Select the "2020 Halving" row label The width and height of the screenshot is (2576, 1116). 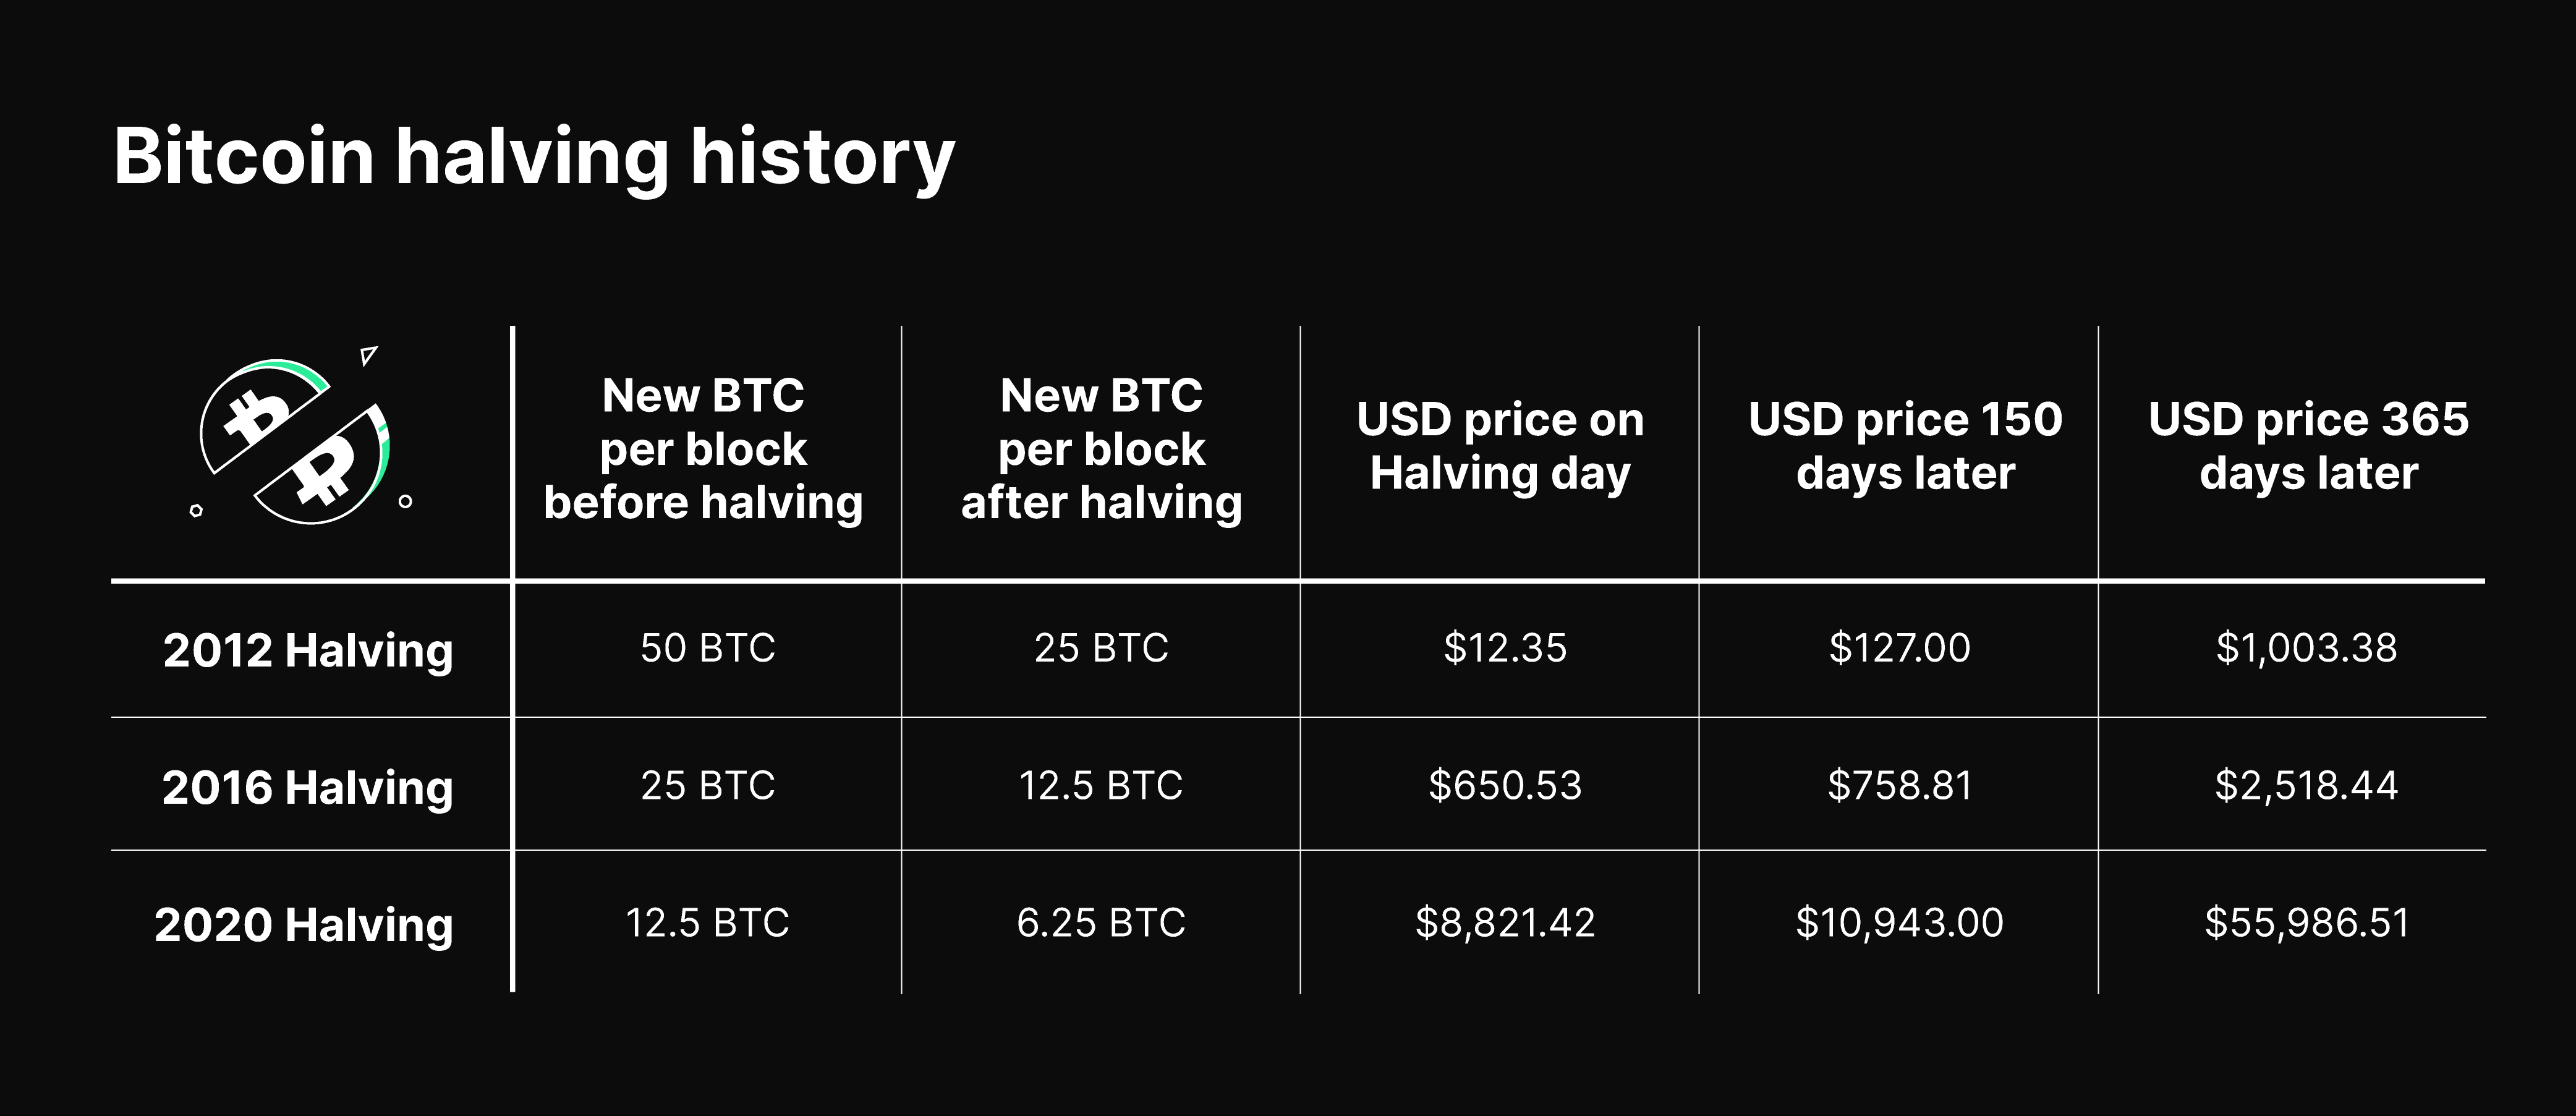304,924
